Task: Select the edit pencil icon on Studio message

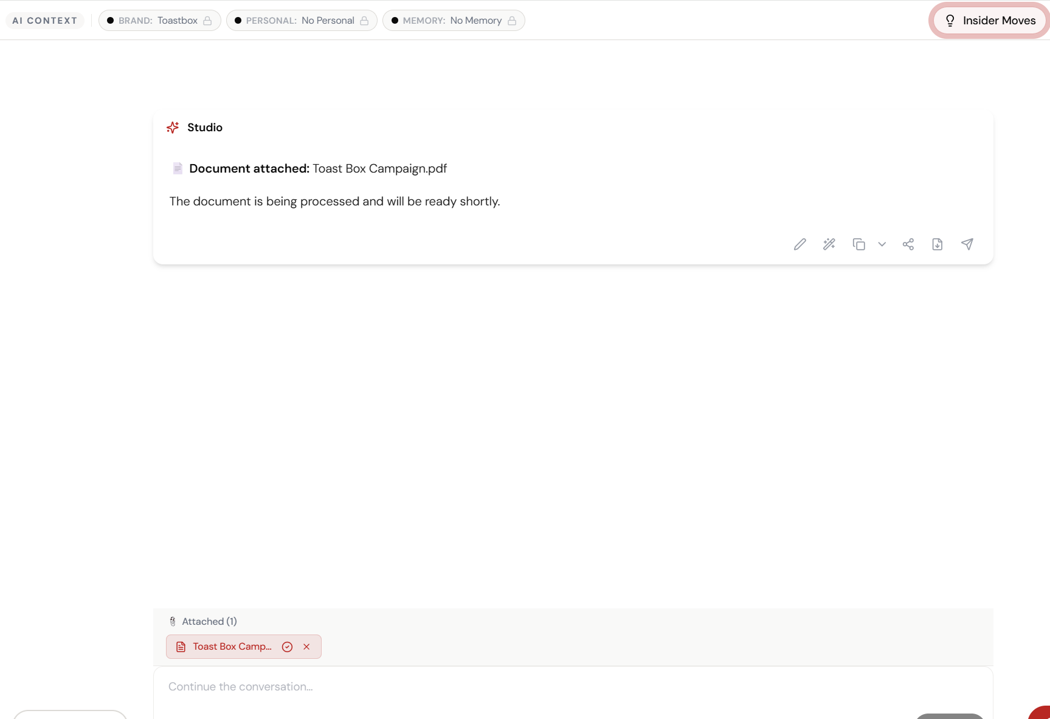Action: pos(800,244)
